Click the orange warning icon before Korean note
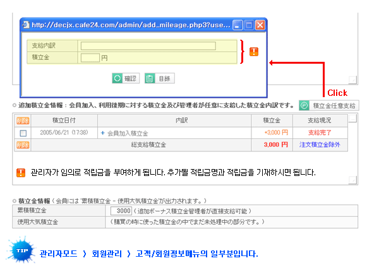Viewport: 379px width, 275px height. (x=21, y=172)
